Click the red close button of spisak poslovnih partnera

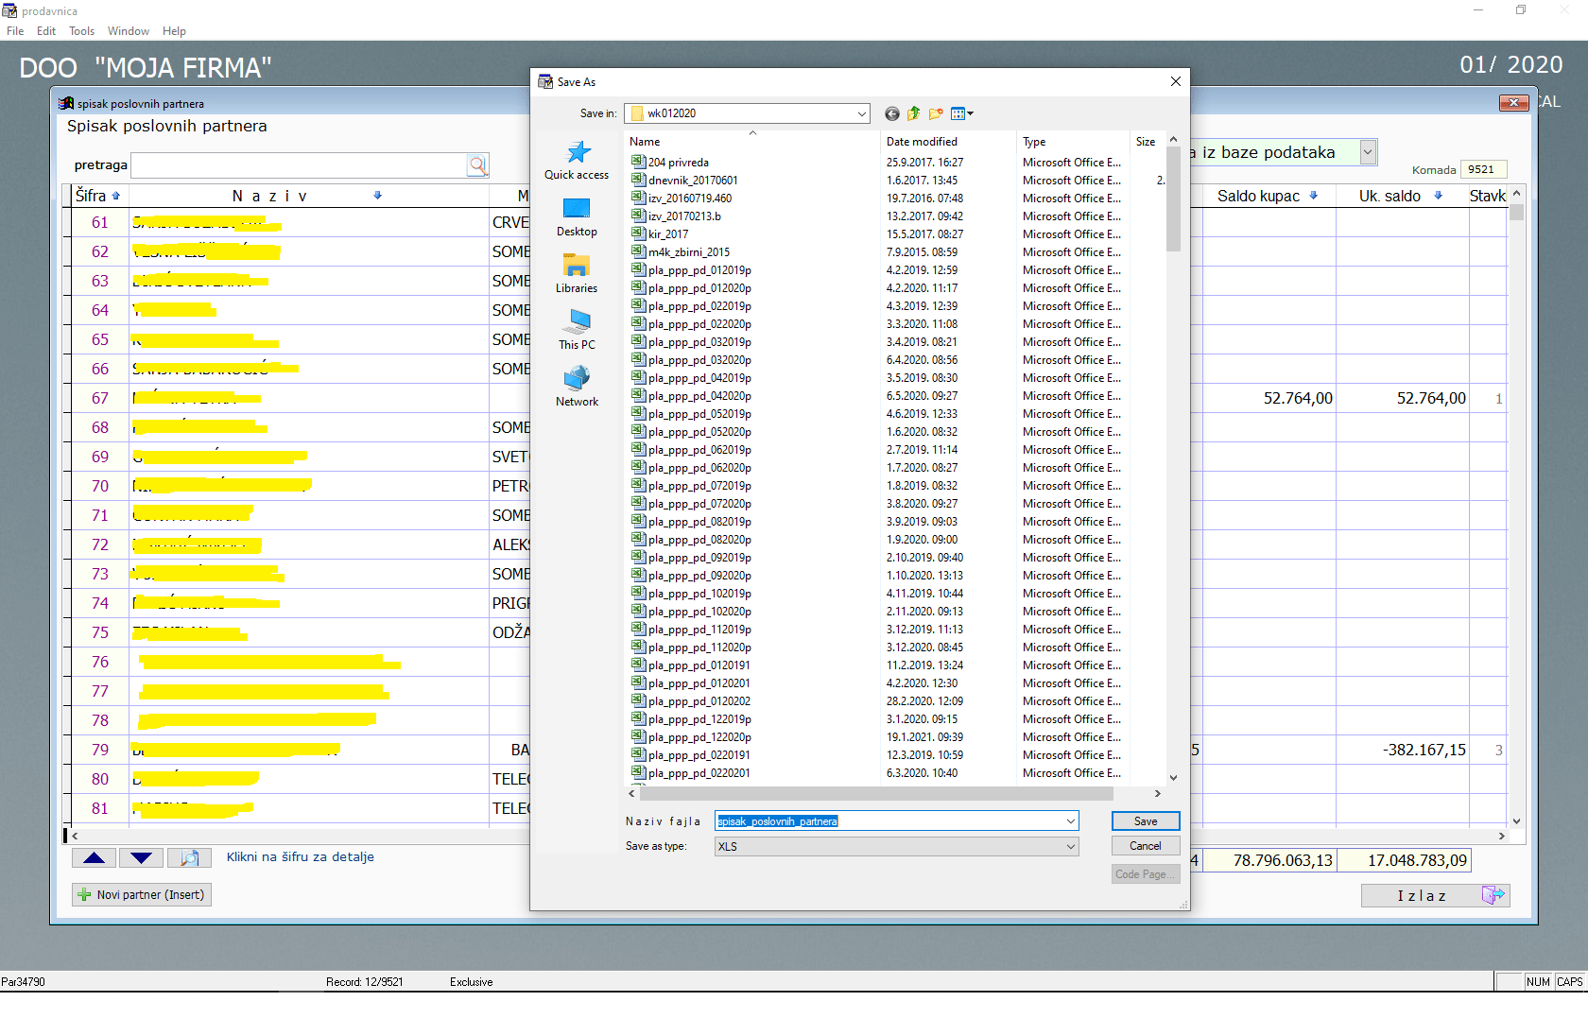coord(1513,102)
